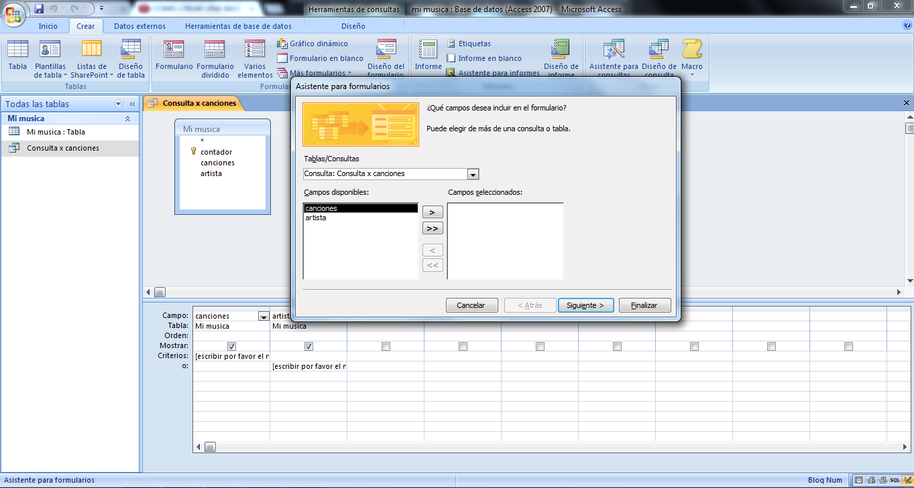The image size is (914, 488).
Task: Select contador field in Mi musica table
Action: pyautogui.click(x=216, y=152)
